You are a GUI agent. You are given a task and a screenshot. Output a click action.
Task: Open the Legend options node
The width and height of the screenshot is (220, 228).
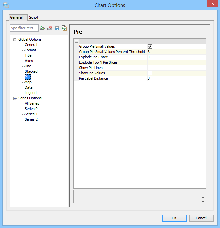31,93
